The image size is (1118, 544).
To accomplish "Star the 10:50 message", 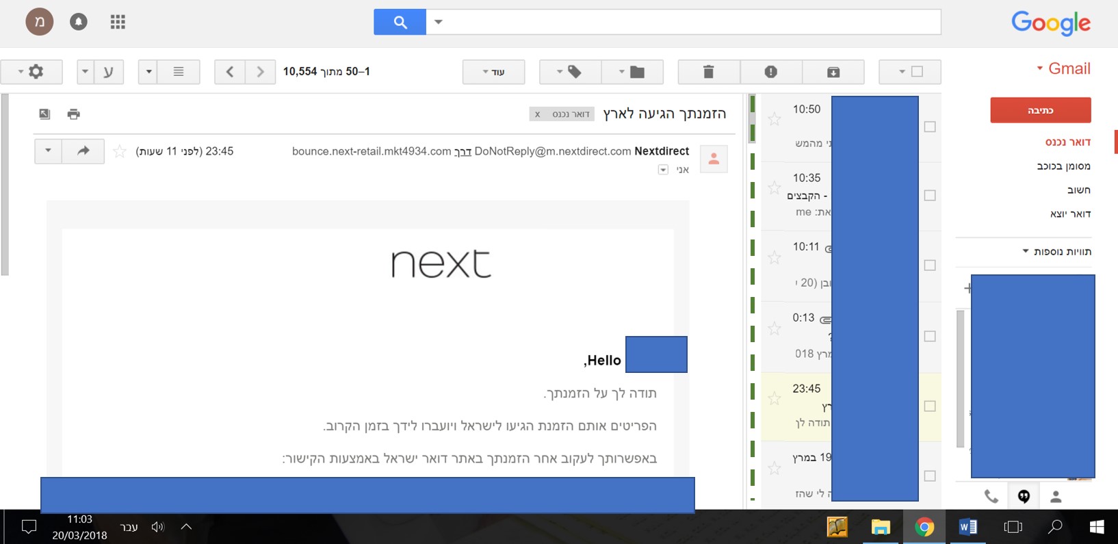I will click(774, 120).
